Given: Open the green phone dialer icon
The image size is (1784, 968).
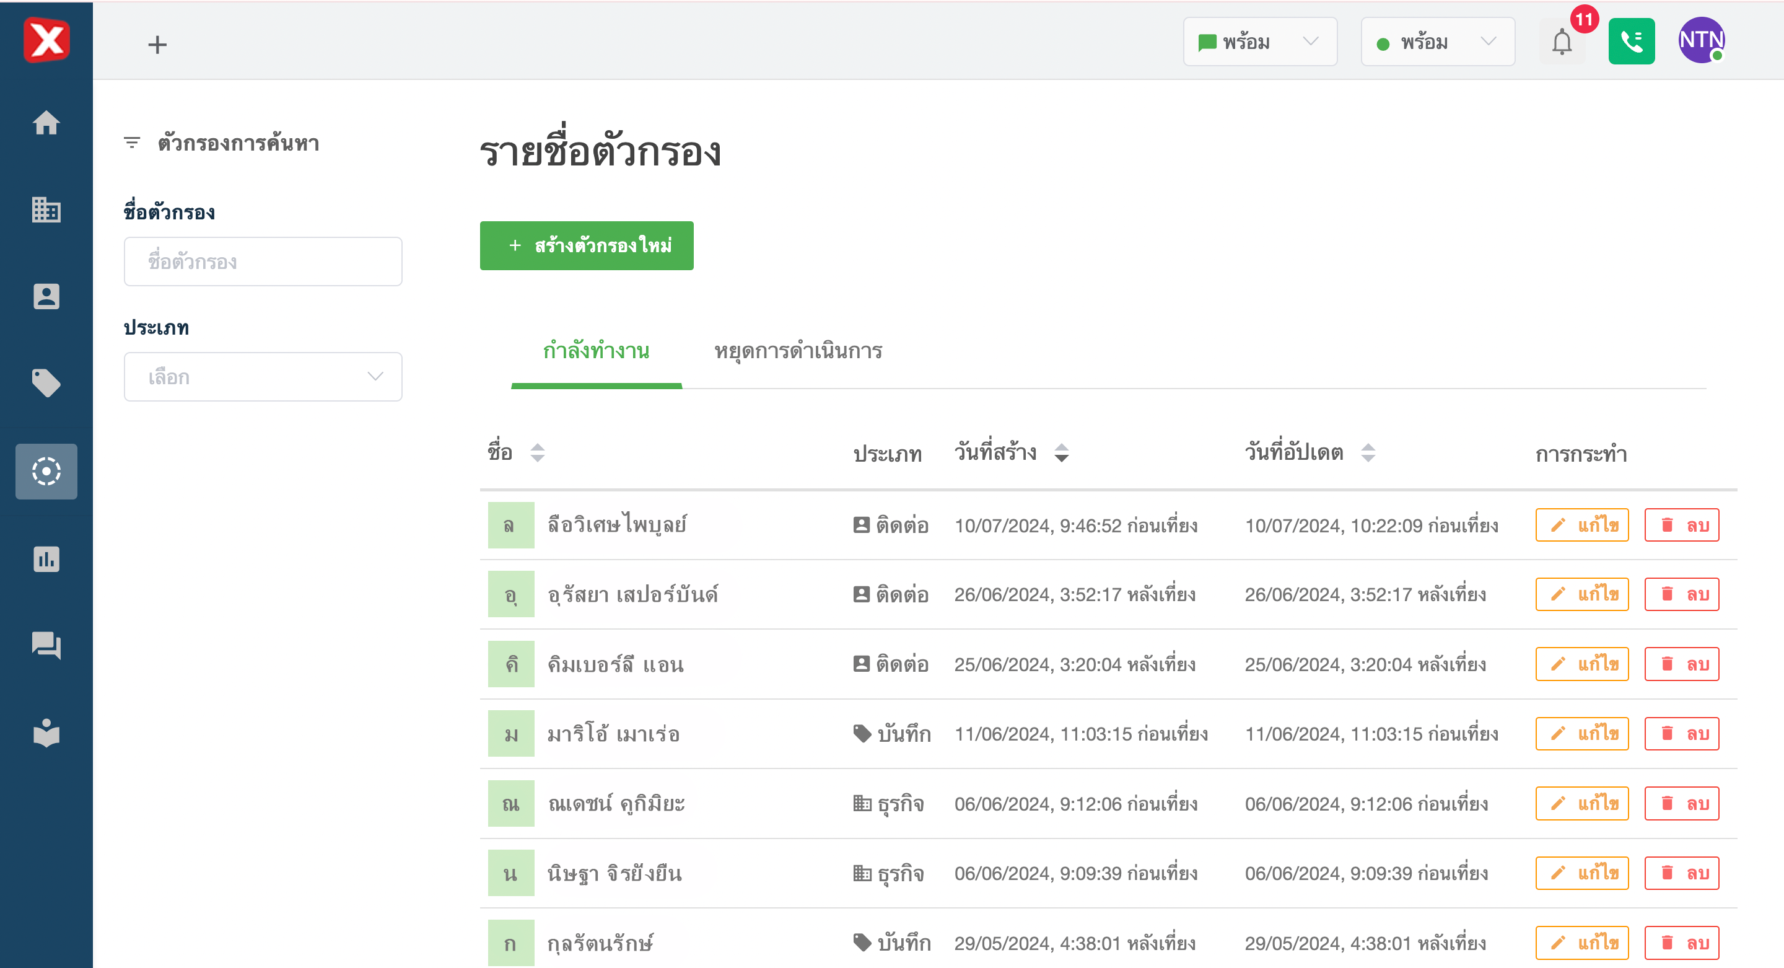Looking at the screenshot, I should [1630, 42].
